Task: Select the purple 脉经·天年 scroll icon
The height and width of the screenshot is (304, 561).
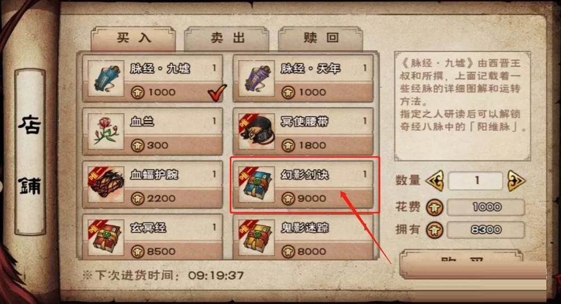Action: pos(256,78)
